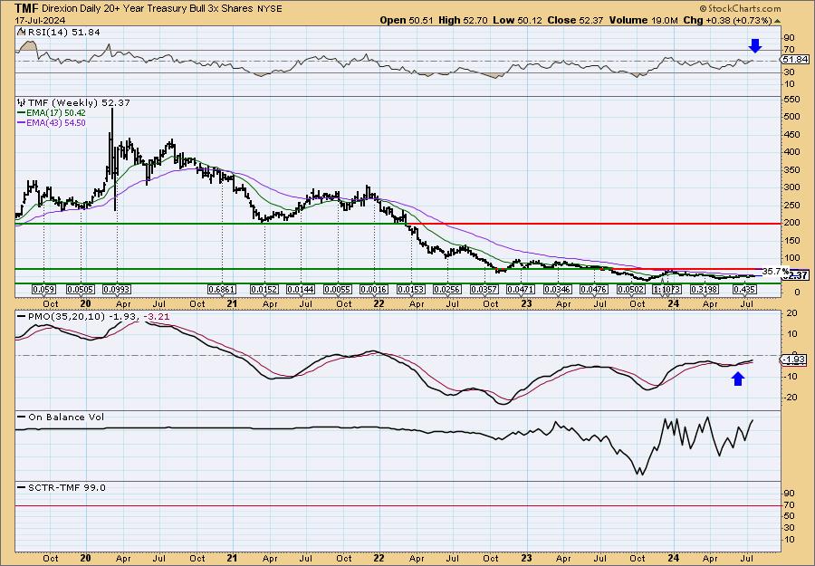Click the 0.6861 value box
815x566 pixels.
(222, 290)
